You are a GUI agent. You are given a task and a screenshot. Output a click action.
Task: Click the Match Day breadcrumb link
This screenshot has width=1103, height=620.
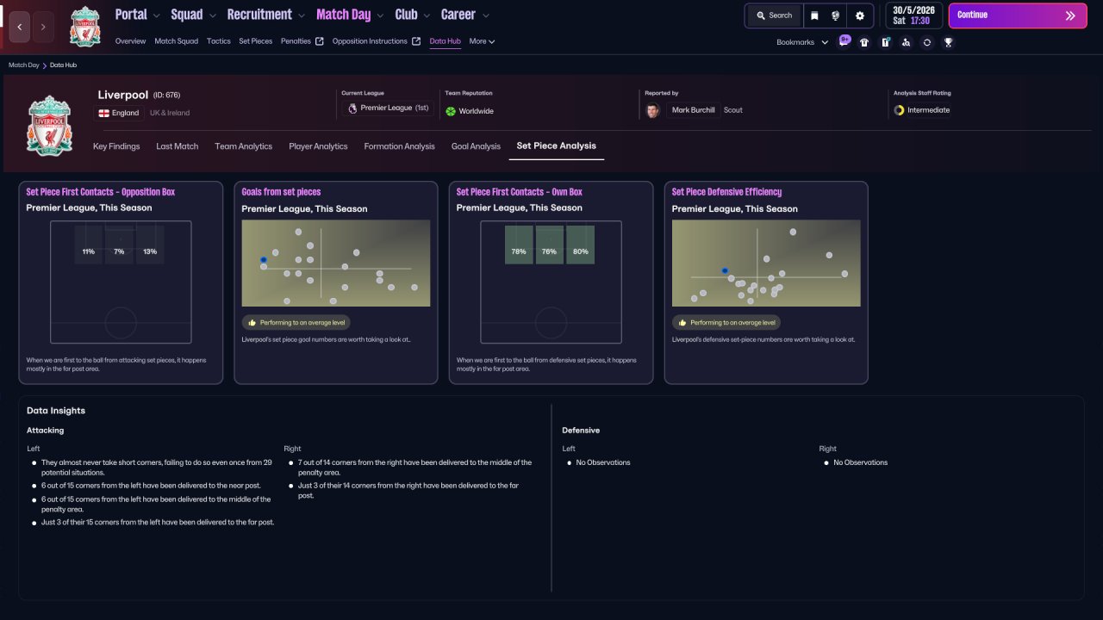(x=24, y=65)
